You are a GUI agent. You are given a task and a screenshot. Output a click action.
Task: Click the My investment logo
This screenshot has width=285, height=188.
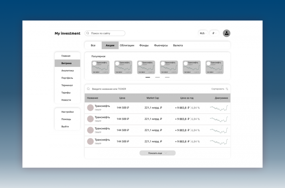(67, 33)
